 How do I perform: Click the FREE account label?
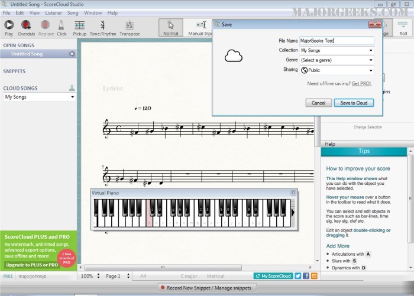(8, 277)
